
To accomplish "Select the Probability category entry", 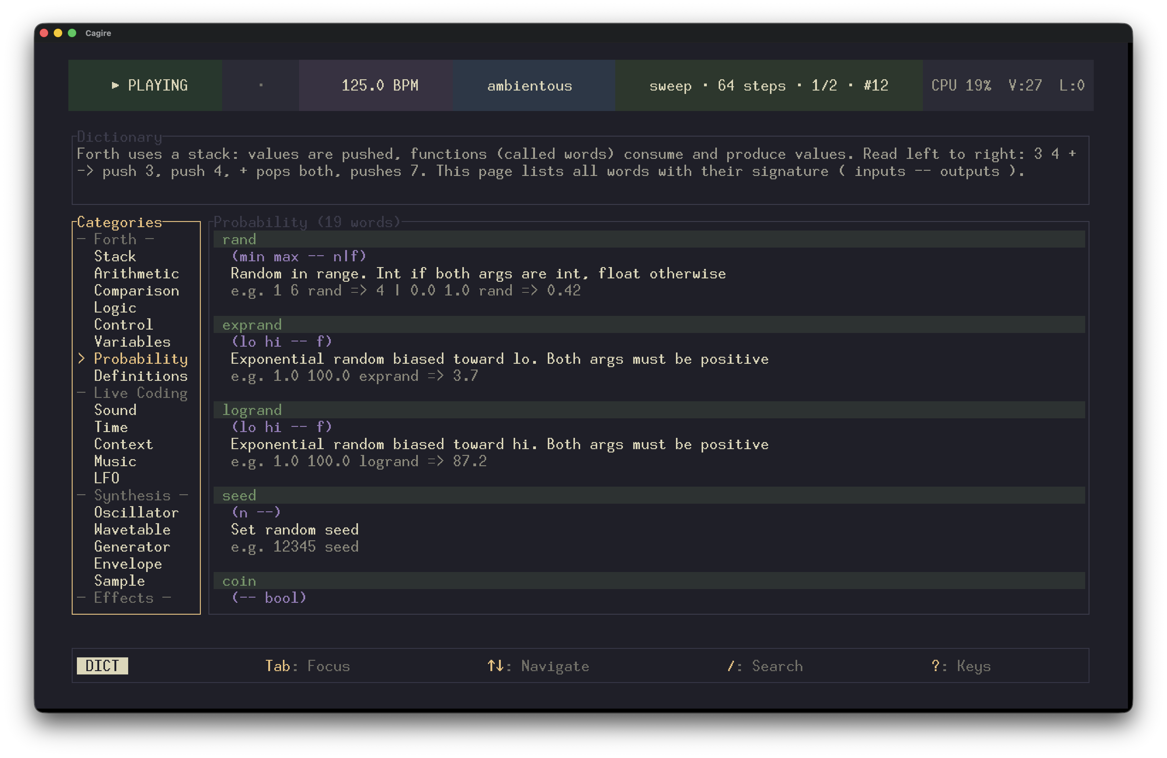I will tap(140, 359).
